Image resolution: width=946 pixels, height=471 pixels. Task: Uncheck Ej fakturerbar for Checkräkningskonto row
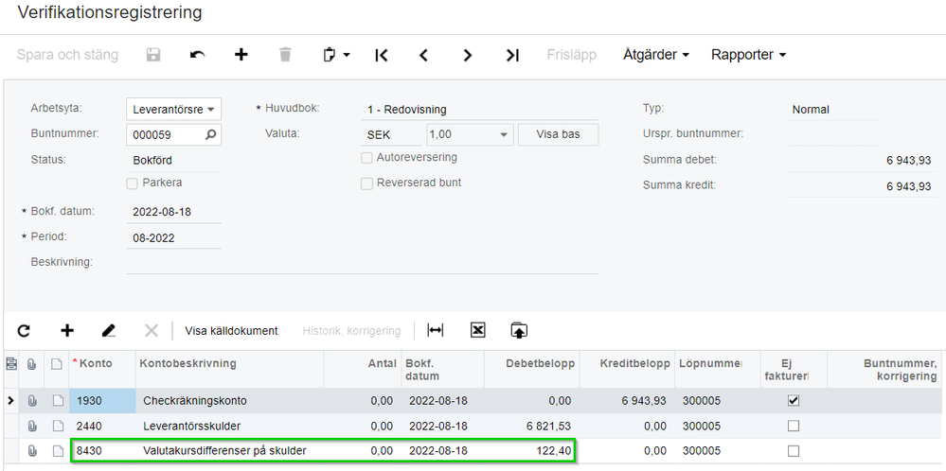pyautogui.click(x=794, y=400)
